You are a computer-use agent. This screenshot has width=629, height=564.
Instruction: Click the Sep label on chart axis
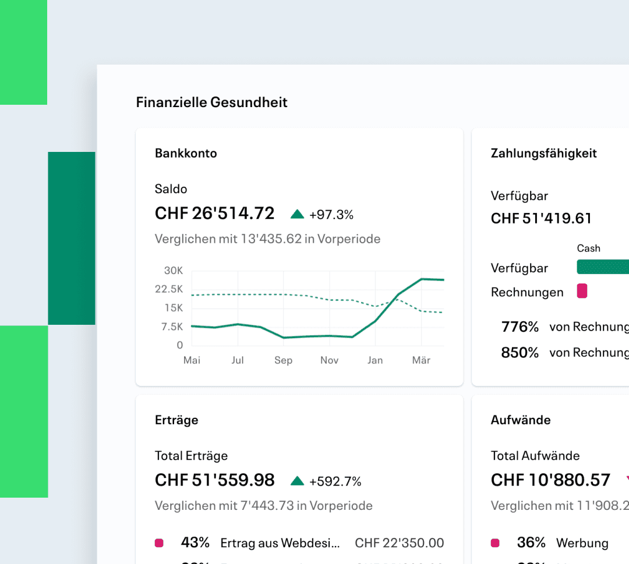coord(283,360)
